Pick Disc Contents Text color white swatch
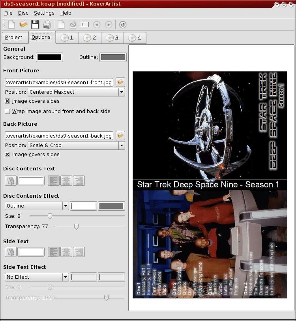 coord(31,181)
